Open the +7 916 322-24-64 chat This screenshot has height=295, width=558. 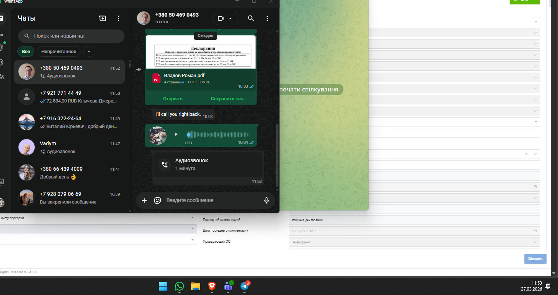pyautogui.click(x=69, y=122)
